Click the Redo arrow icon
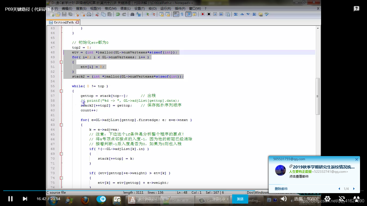This screenshot has width=367, height=206. pos(124,14)
